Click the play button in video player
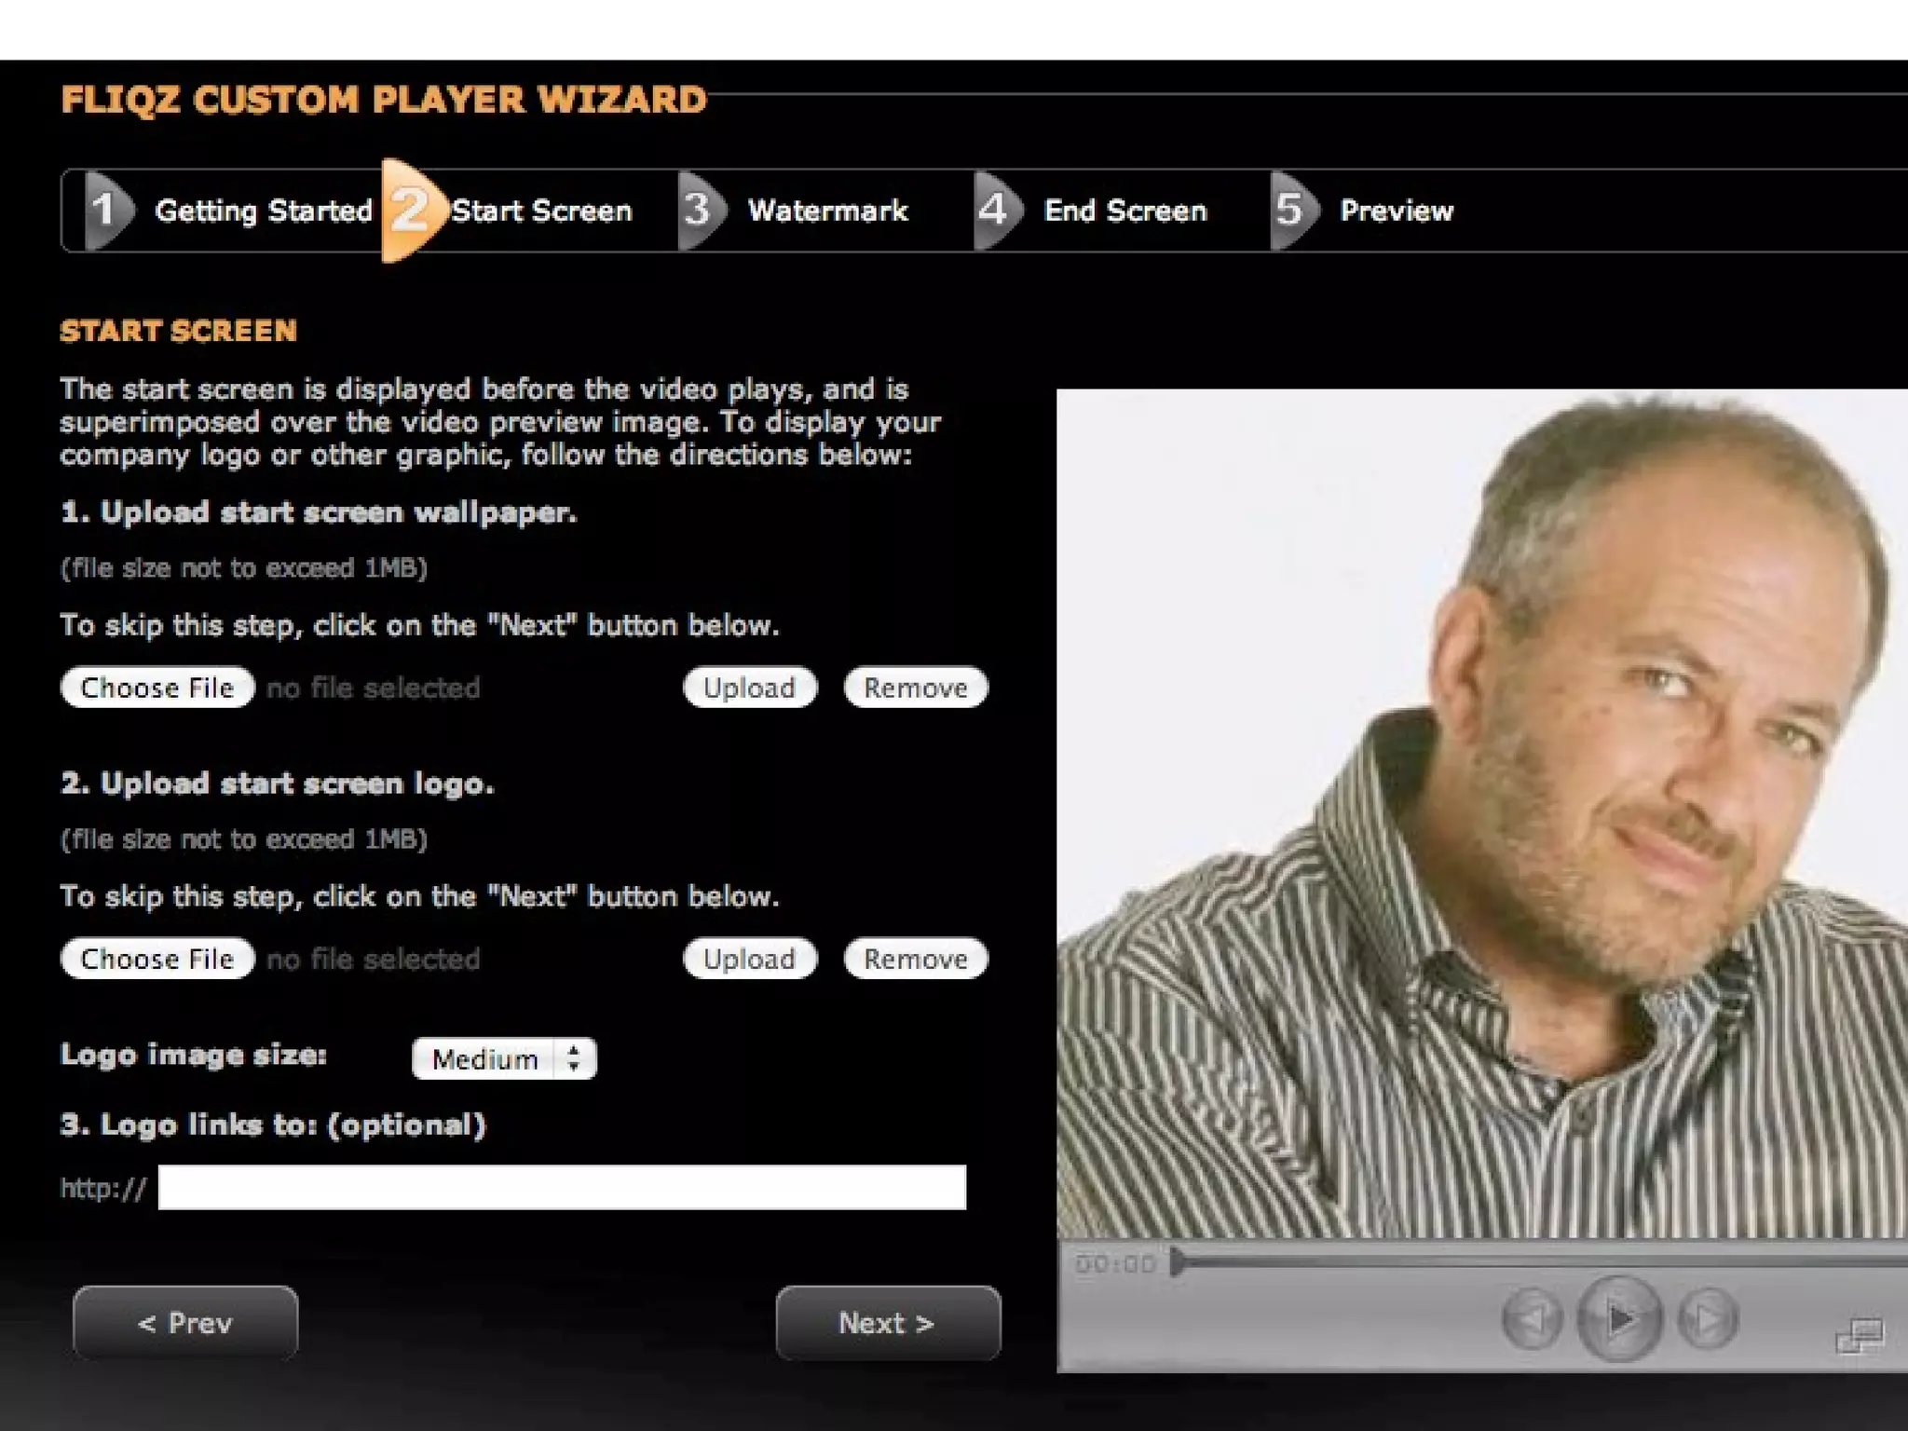 tap(1619, 1318)
